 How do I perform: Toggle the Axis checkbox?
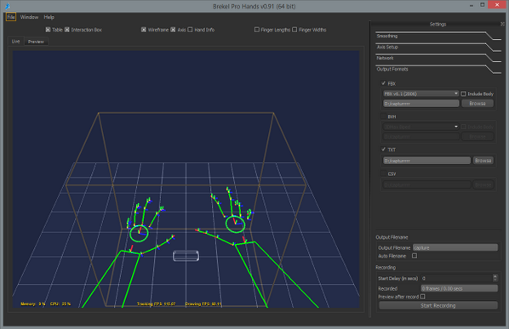[173, 30]
